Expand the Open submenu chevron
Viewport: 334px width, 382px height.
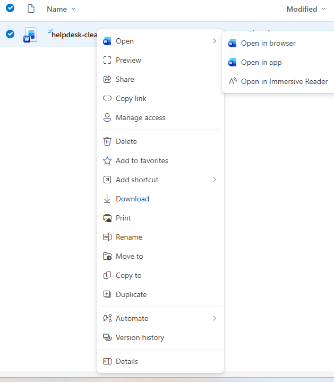pos(214,41)
